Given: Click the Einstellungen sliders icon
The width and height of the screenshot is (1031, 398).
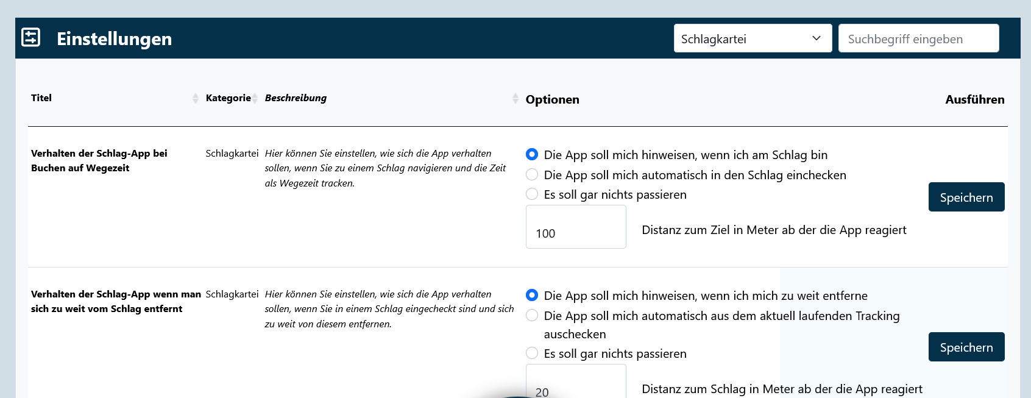Looking at the screenshot, I should click(30, 37).
